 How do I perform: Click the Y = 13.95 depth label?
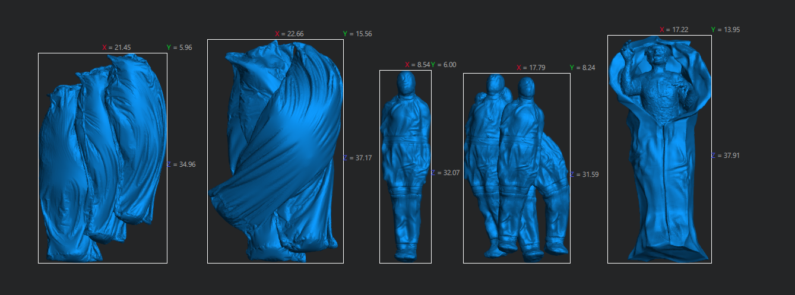point(726,29)
